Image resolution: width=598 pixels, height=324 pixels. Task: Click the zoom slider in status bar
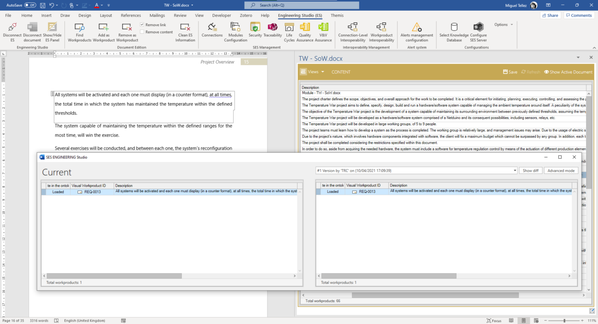coord(564,321)
